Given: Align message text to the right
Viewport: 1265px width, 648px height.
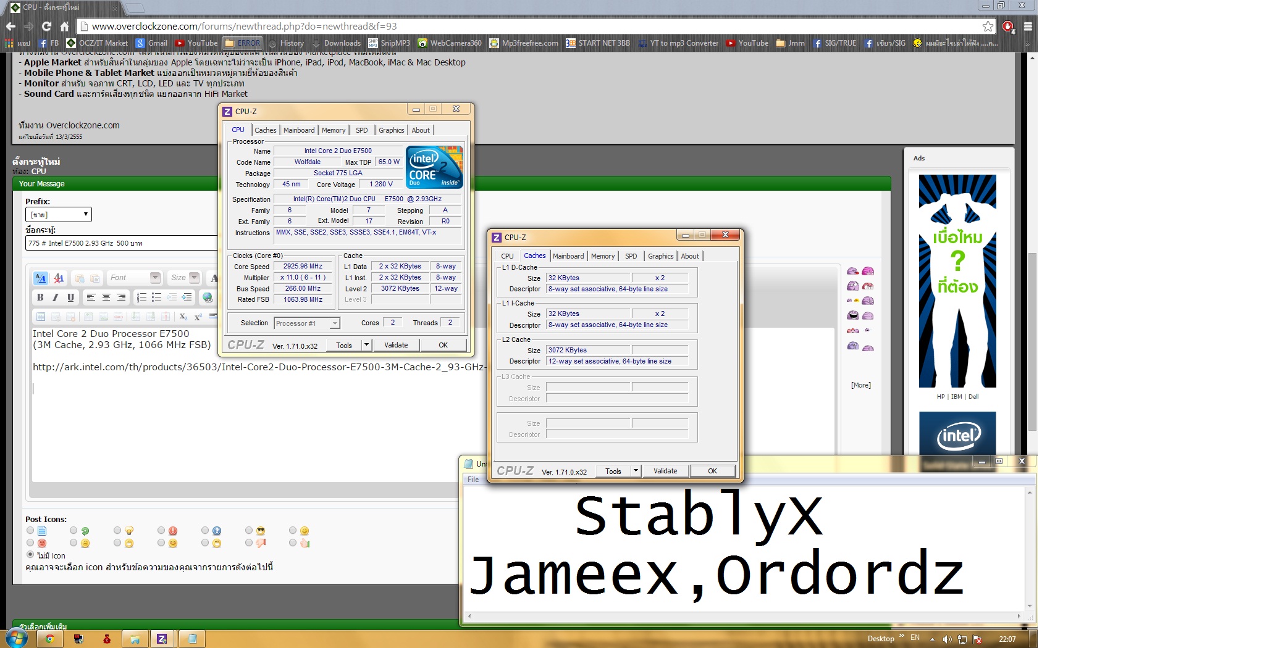Looking at the screenshot, I should (121, 297).
